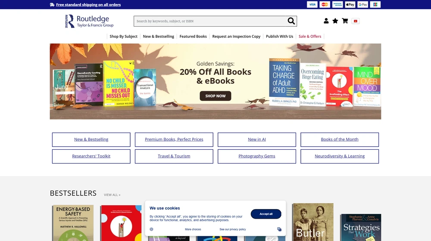Click the delivery truck shipping icon

click(52, 5)
